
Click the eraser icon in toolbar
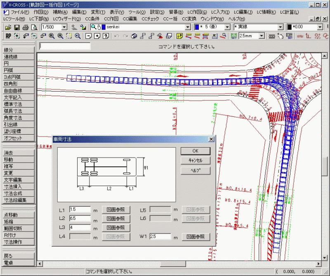point(134,36)
